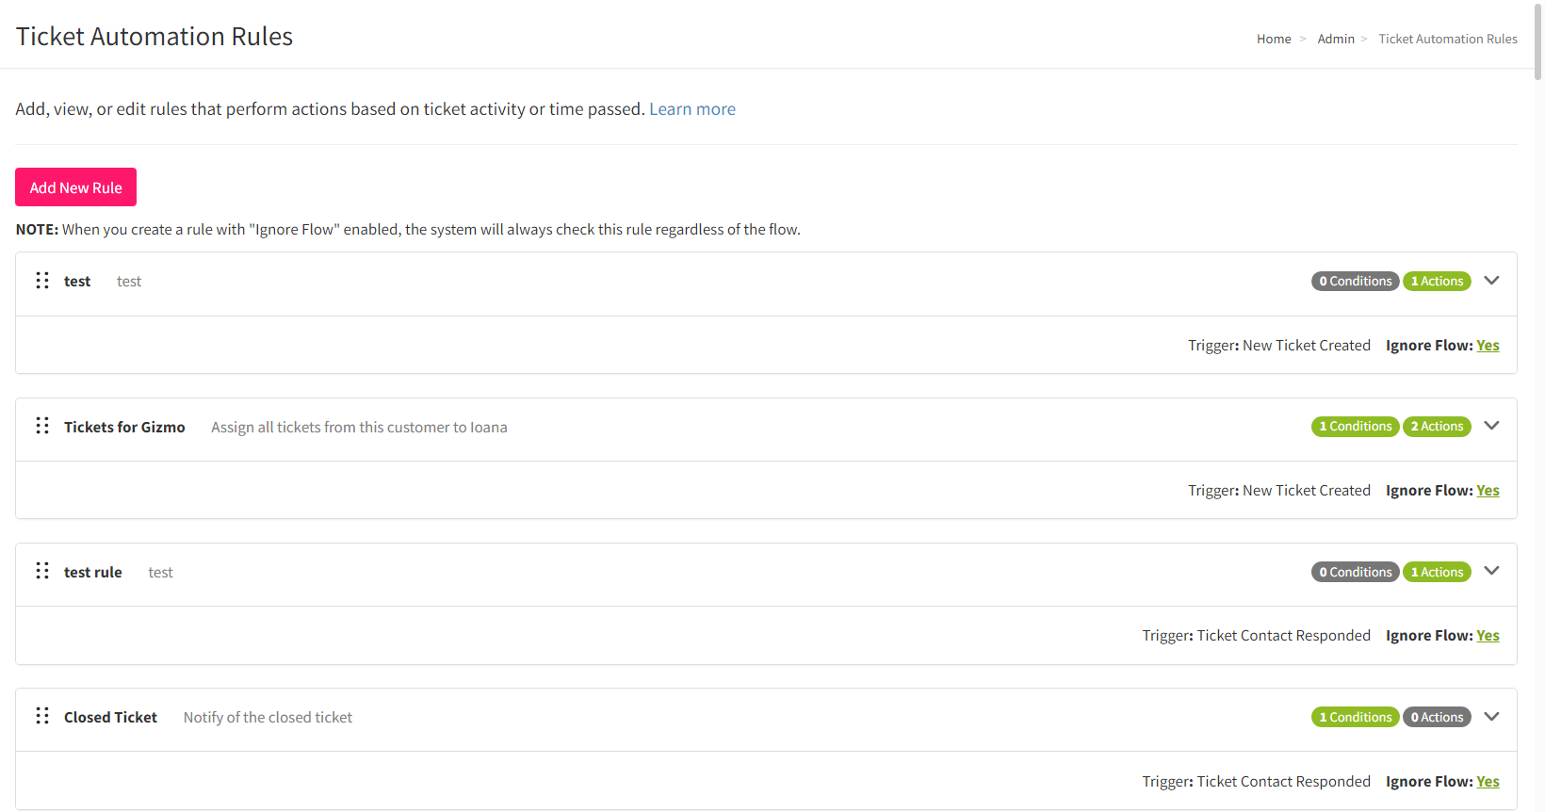Click drag handle for 'test rule'

click(42, 571)
